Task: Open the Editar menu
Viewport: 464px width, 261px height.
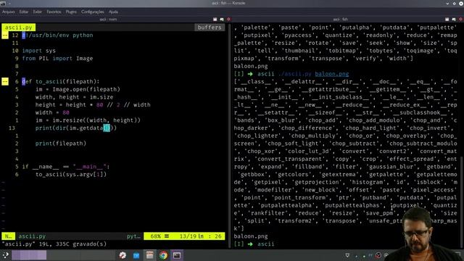Action: [x=24, y=12]
